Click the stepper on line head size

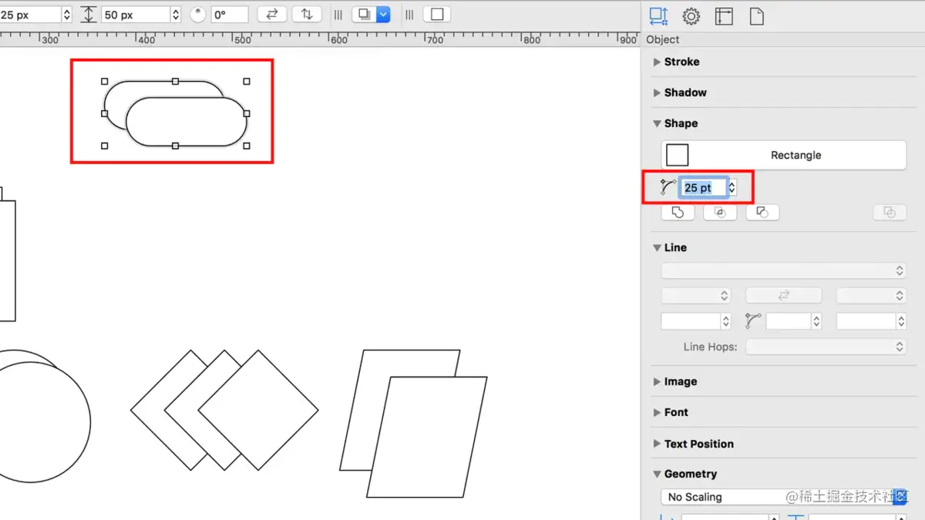[x=900, y=321]
